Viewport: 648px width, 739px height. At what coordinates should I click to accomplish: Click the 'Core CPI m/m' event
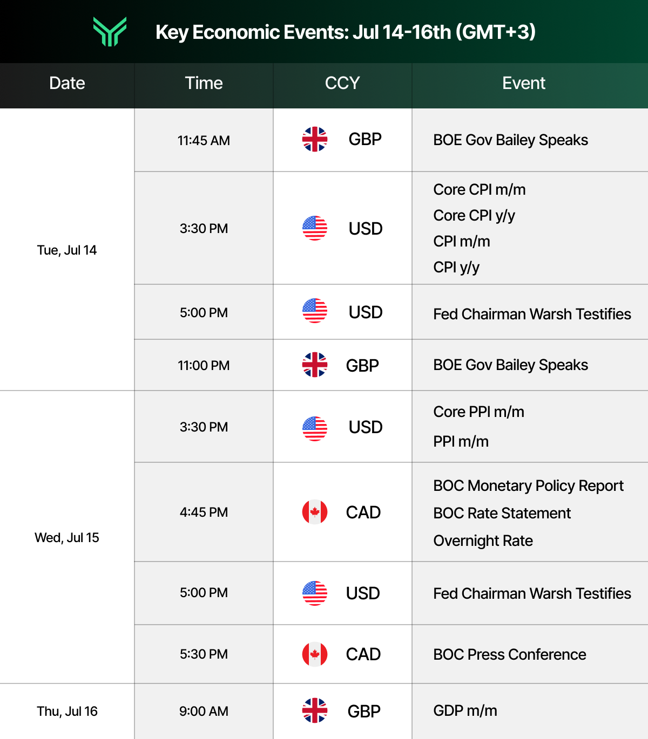(x=480, y=190)
